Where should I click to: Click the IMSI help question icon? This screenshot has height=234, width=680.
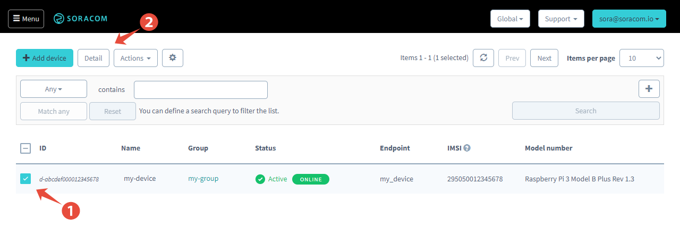click(467, 148)
